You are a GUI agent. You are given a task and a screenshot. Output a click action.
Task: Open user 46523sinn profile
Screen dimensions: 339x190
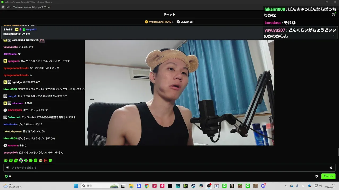(x=10, y=54)
